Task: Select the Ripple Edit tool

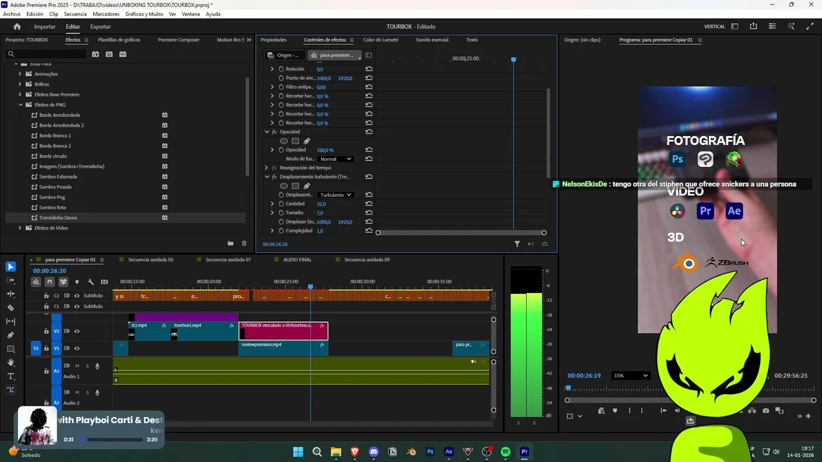Action: 10,294
